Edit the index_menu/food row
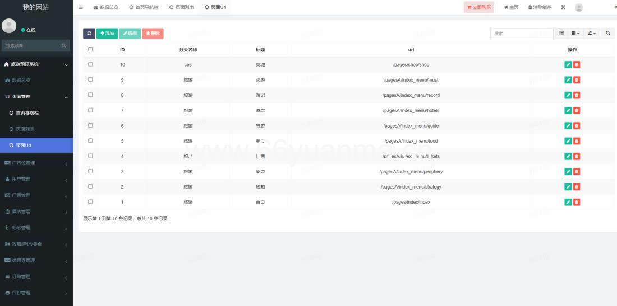 click(568, 141)
